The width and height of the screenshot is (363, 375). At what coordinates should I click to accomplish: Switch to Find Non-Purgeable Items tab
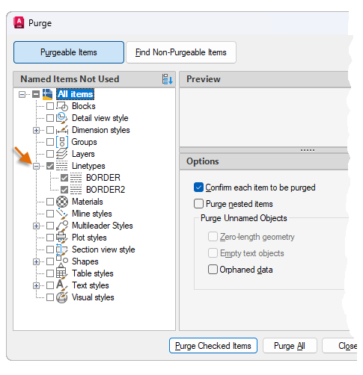181,52
